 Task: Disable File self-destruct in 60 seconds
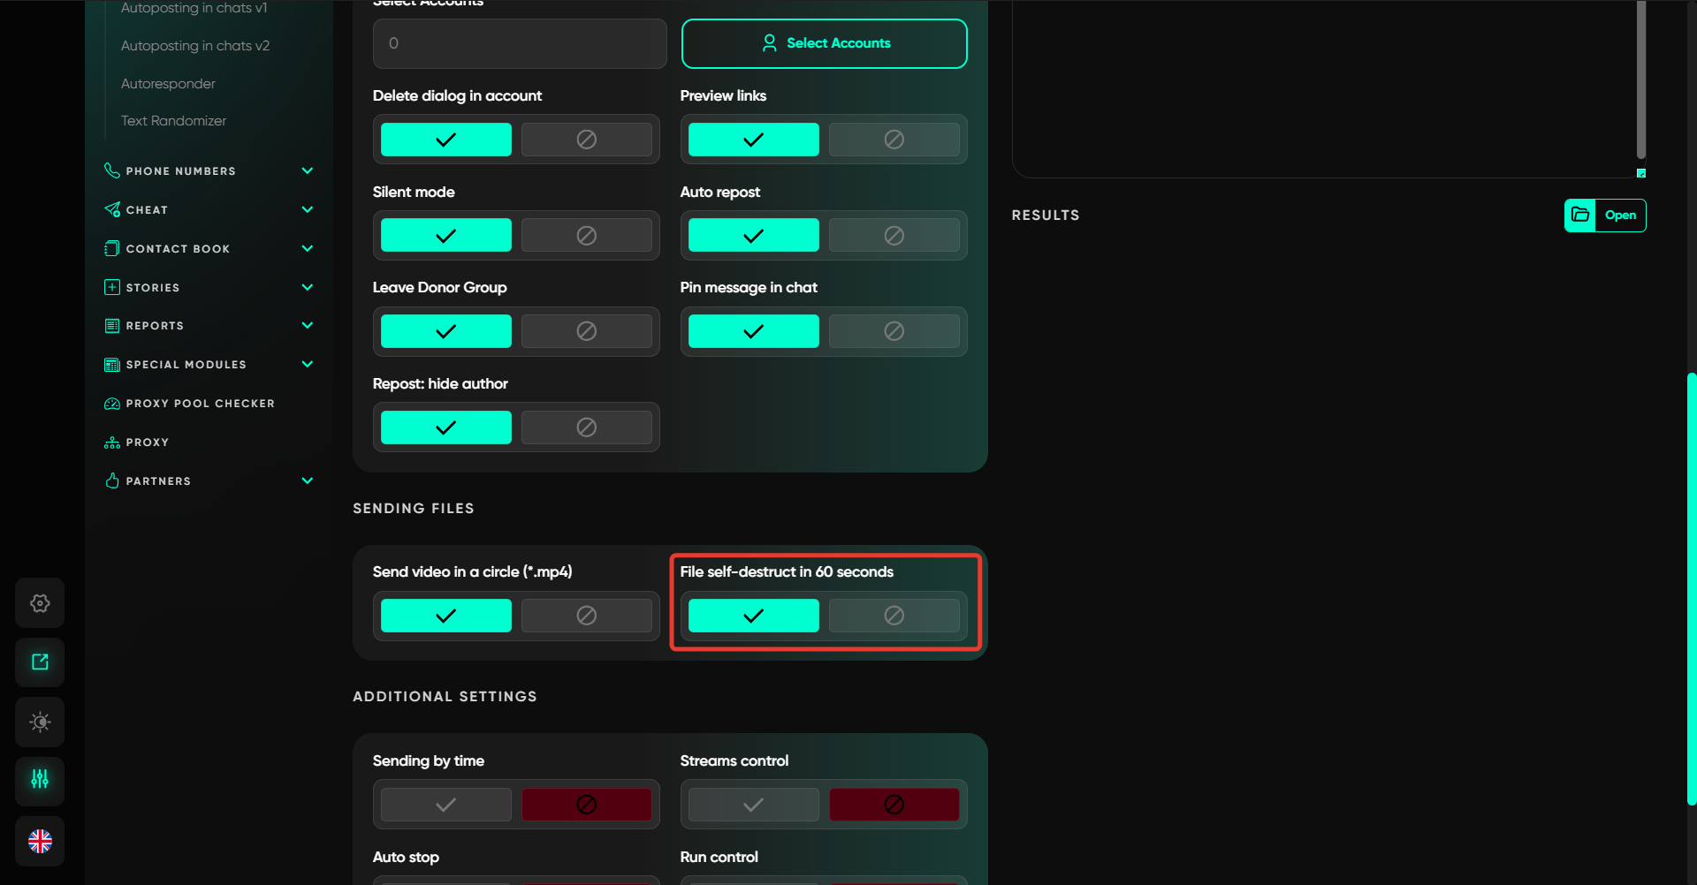point(894,616)
